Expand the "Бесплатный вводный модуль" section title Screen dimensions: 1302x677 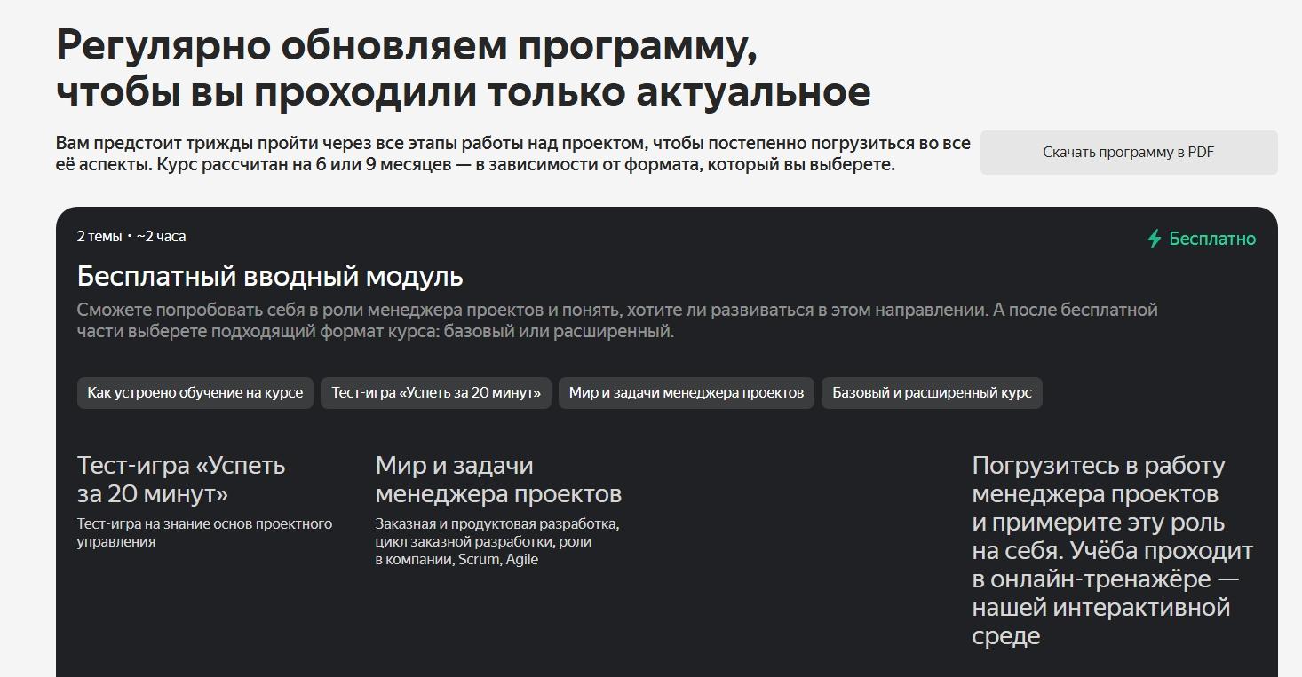[270, 277]
